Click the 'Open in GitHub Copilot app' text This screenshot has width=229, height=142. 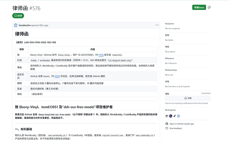point(182,124)
